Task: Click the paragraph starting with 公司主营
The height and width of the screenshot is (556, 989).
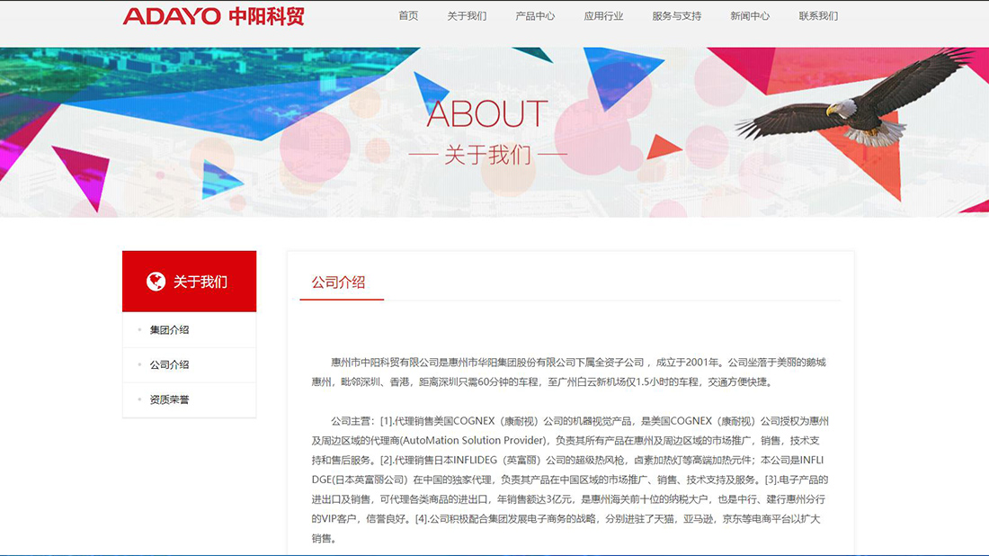Action: 570,480
